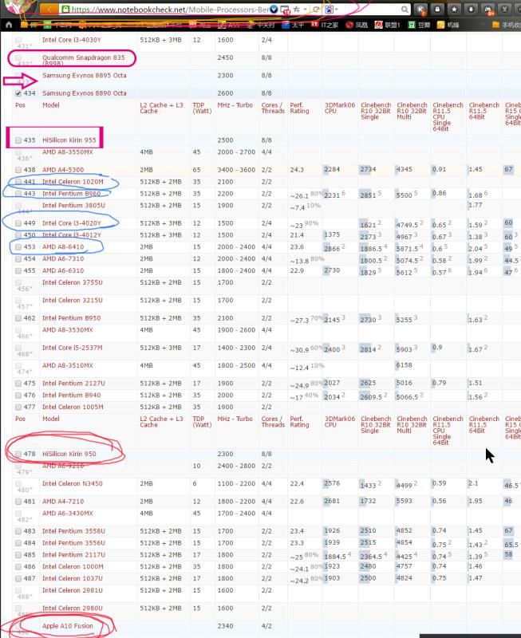Open the downloads arrow icon in toolbar
The width and height of the screenshot is (521, 638).
coord(471,10)
